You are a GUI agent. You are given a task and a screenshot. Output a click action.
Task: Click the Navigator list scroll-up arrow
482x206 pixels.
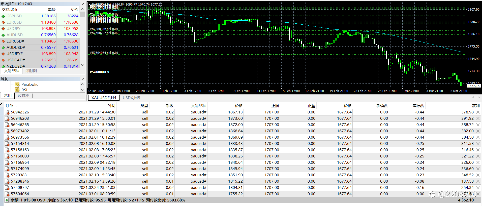82,84
